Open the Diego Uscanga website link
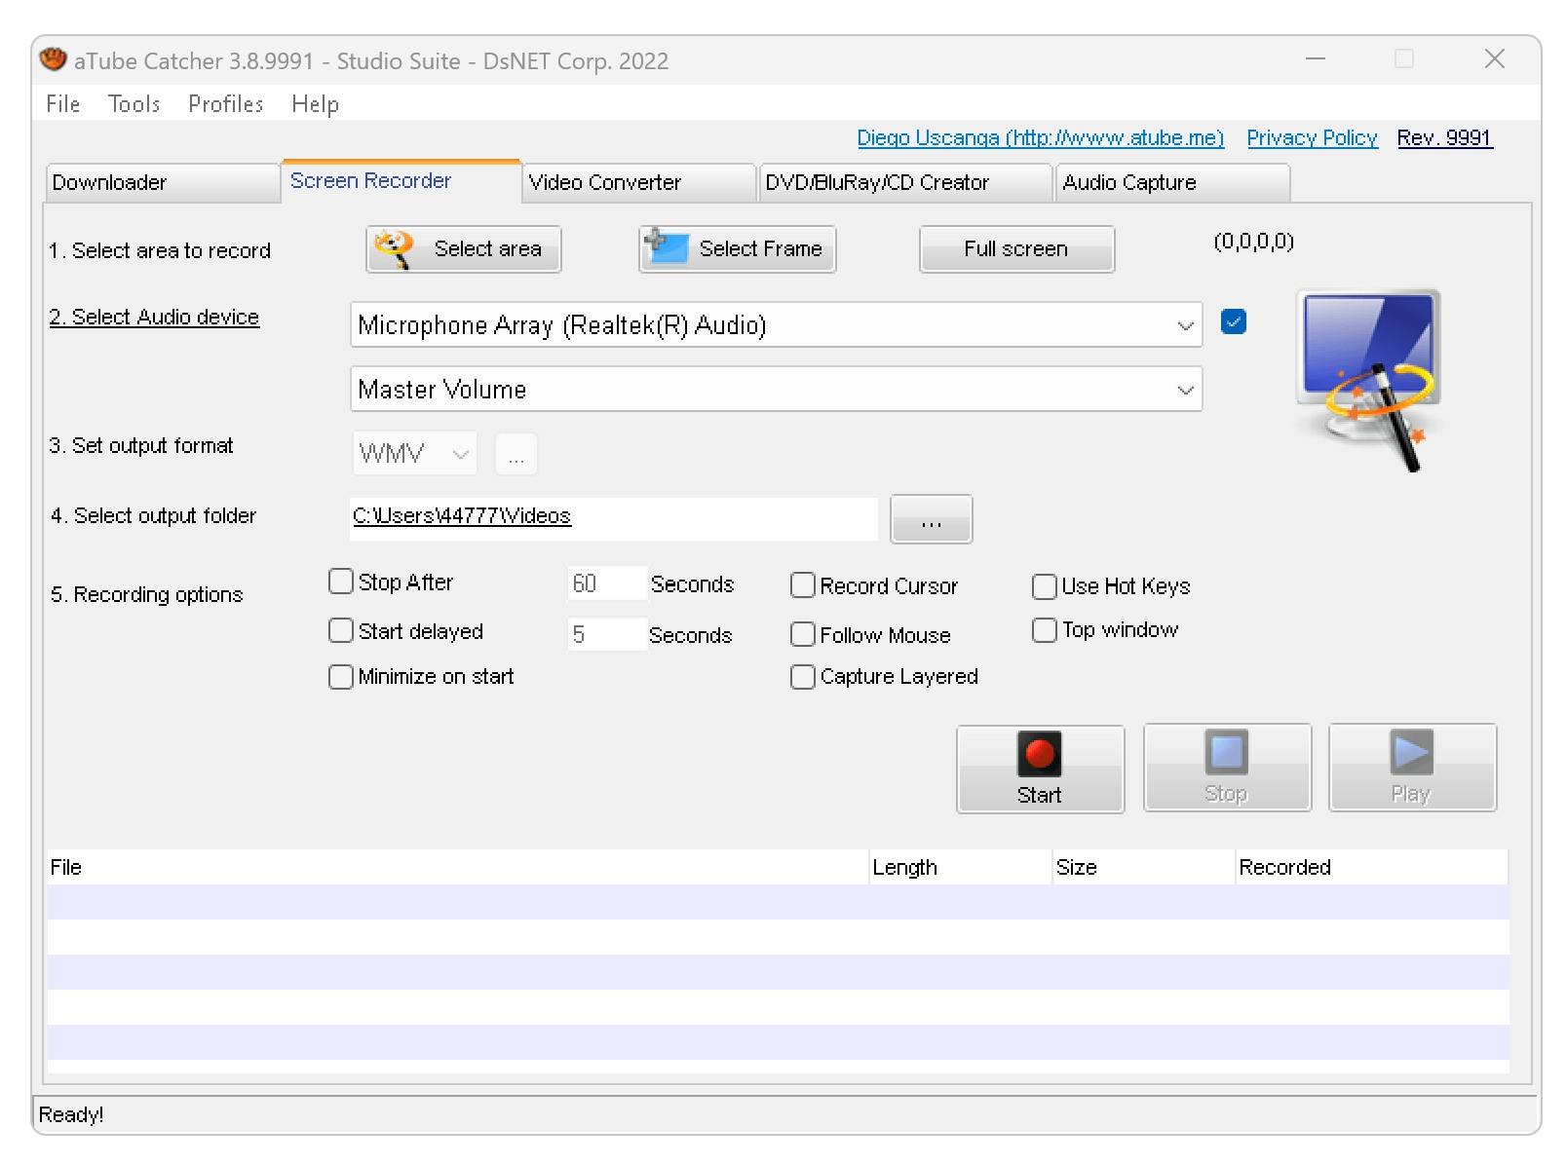 click(1041, 138)
